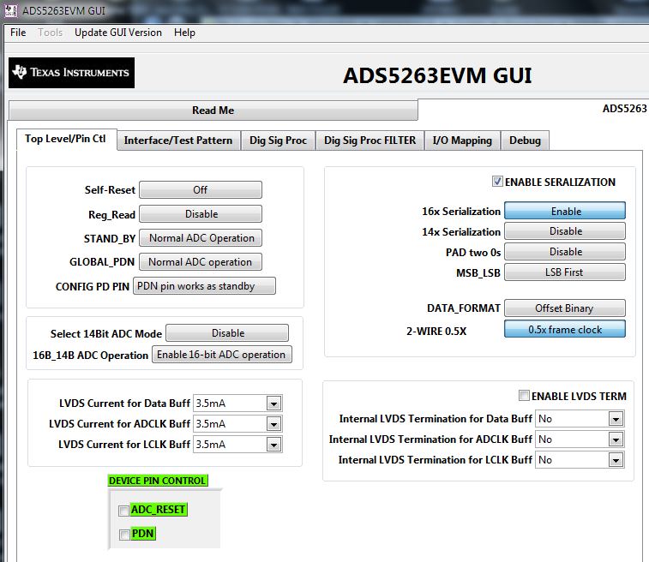The image size is (649, 562).
Task: Click the ADS5263EVM GUI title bar app icon
Action: pyautogui.click(x=11, y=10)
